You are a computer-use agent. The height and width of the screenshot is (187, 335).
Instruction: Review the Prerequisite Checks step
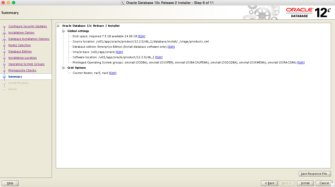tap(22, 70)
